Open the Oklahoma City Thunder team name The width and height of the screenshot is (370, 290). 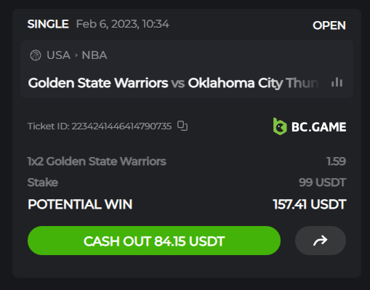(253, 83)
